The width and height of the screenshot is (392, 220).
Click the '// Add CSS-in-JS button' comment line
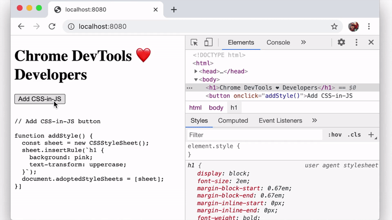click(57, 121)
